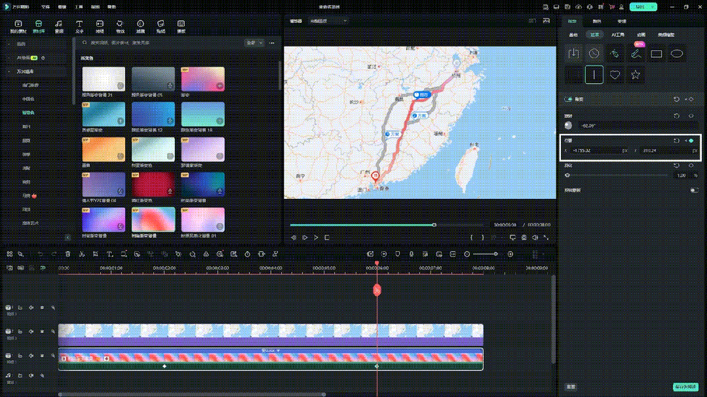The height and width of the screenshot is (397, 707).
Task: Open the playback quality dropdown above preview
Action: tap(328, 21)
